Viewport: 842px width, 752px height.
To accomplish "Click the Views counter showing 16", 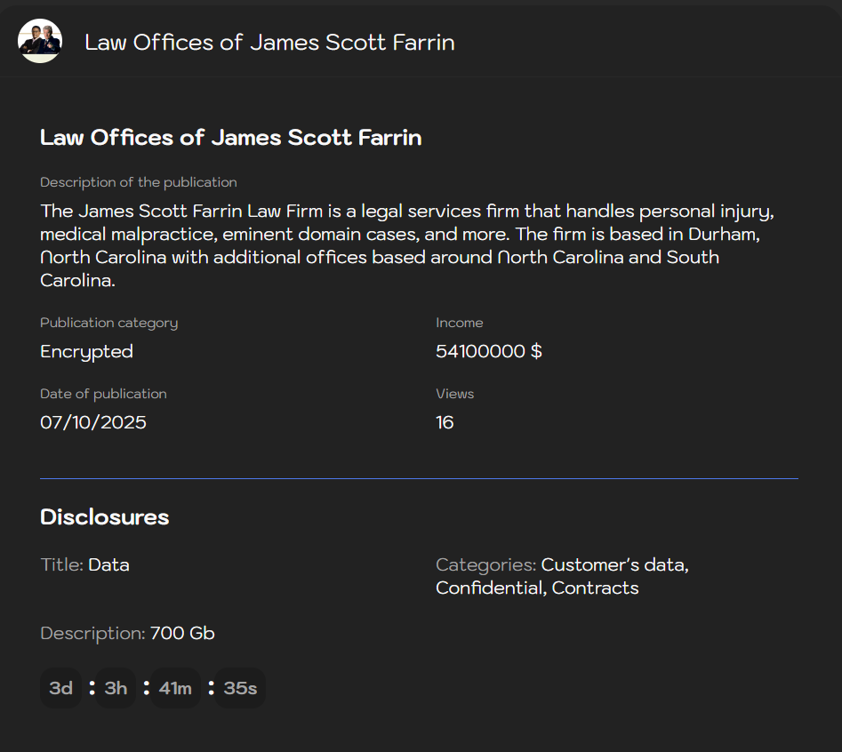I will (x=445, y=422).
